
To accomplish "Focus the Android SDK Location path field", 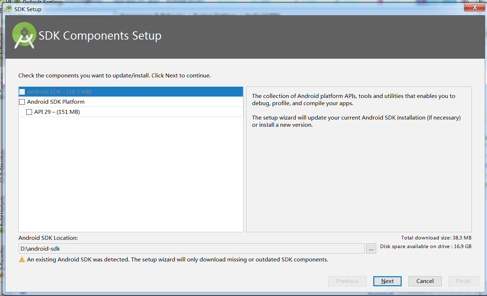I will point(191,248).
